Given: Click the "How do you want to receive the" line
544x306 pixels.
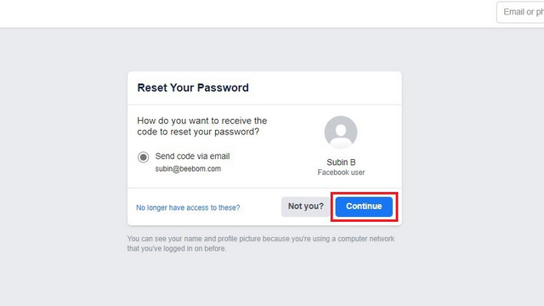Looking at the screenshot, I should (202, 121).
